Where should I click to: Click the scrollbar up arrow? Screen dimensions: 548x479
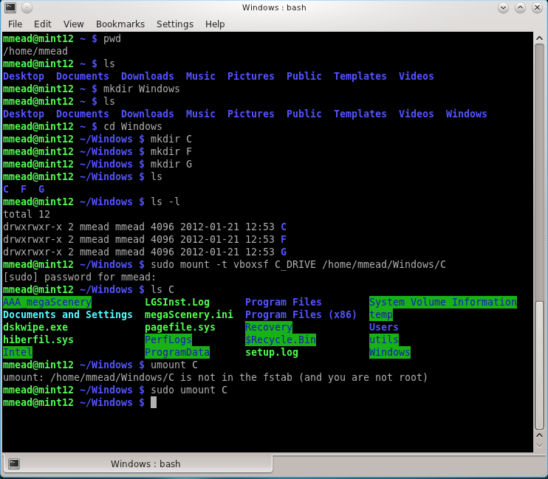(x=539, y=39)
